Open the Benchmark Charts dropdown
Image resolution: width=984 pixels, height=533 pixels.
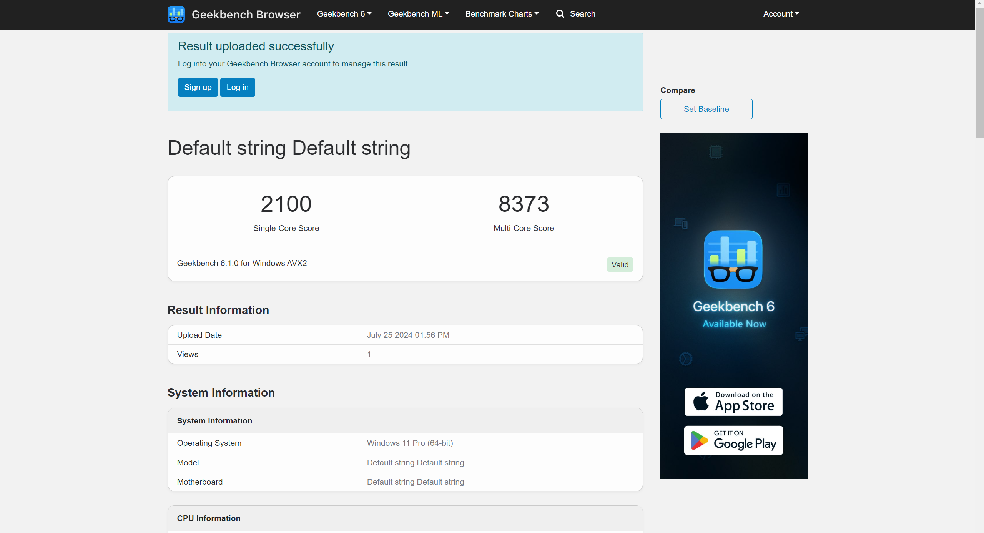pos(502,14)
